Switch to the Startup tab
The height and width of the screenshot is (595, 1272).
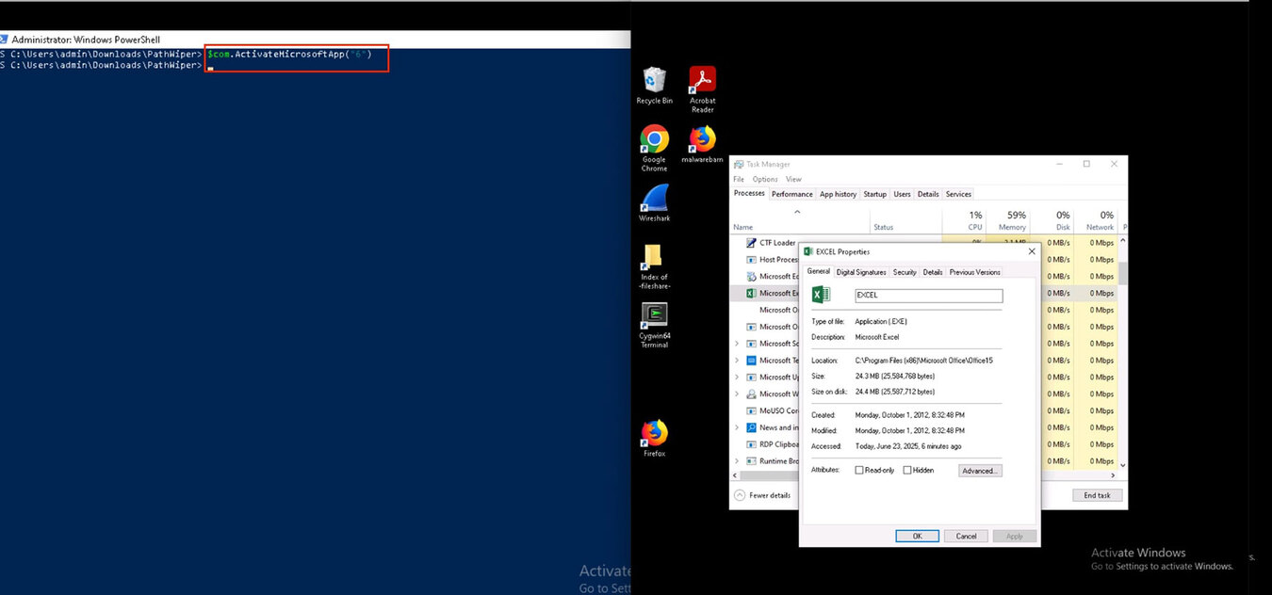point(875,194)
